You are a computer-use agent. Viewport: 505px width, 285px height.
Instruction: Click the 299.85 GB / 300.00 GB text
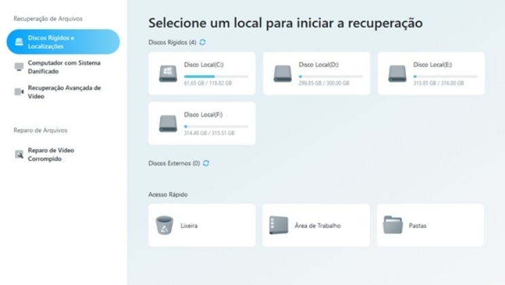(324, 83)
